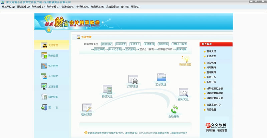
Task: Open the 打印账簿 report link
Action: coord(211,68)
